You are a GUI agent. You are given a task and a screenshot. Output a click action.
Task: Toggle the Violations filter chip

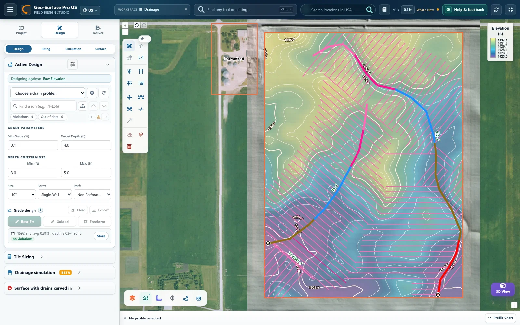(x=23, y=117)
